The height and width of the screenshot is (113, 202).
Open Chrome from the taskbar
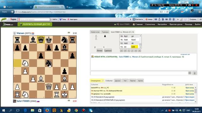[76, 110]
